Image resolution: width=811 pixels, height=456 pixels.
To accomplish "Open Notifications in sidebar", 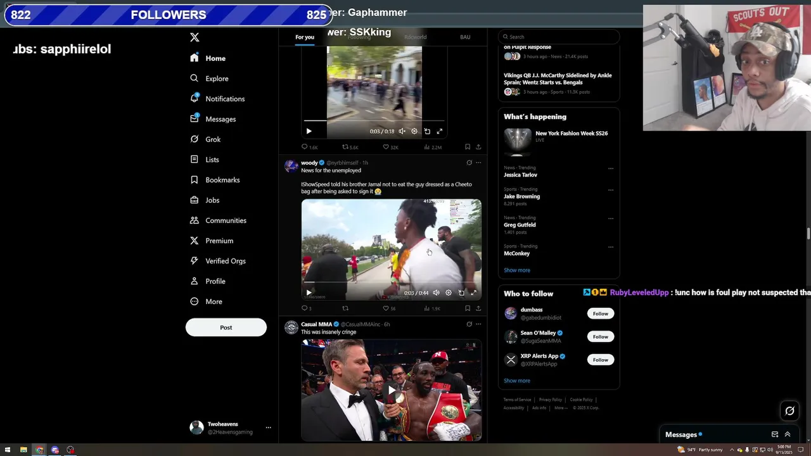I will pos(217,99).
